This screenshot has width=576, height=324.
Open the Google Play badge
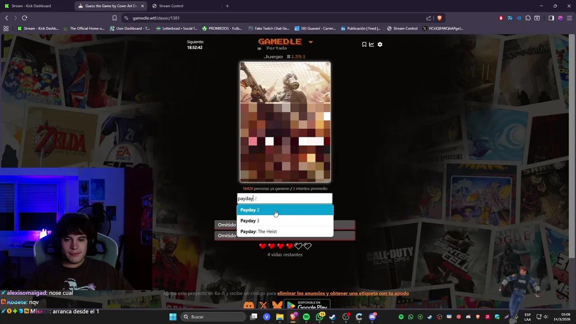point(307,305)
